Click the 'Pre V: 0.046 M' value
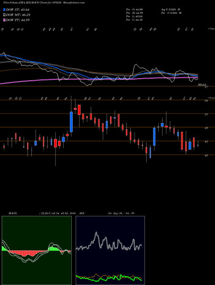The height and width of the screenshot is (285, 215). point(171,13)
